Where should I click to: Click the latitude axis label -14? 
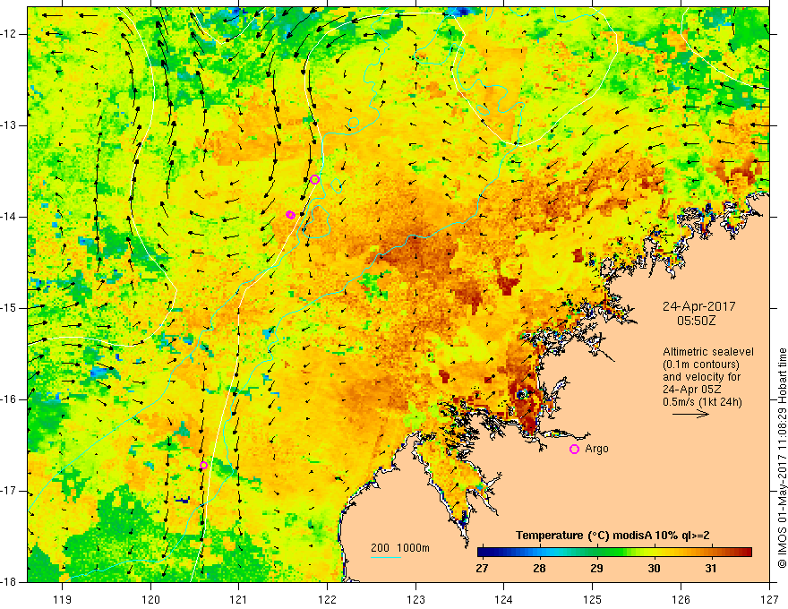click(x=10, y=217)
